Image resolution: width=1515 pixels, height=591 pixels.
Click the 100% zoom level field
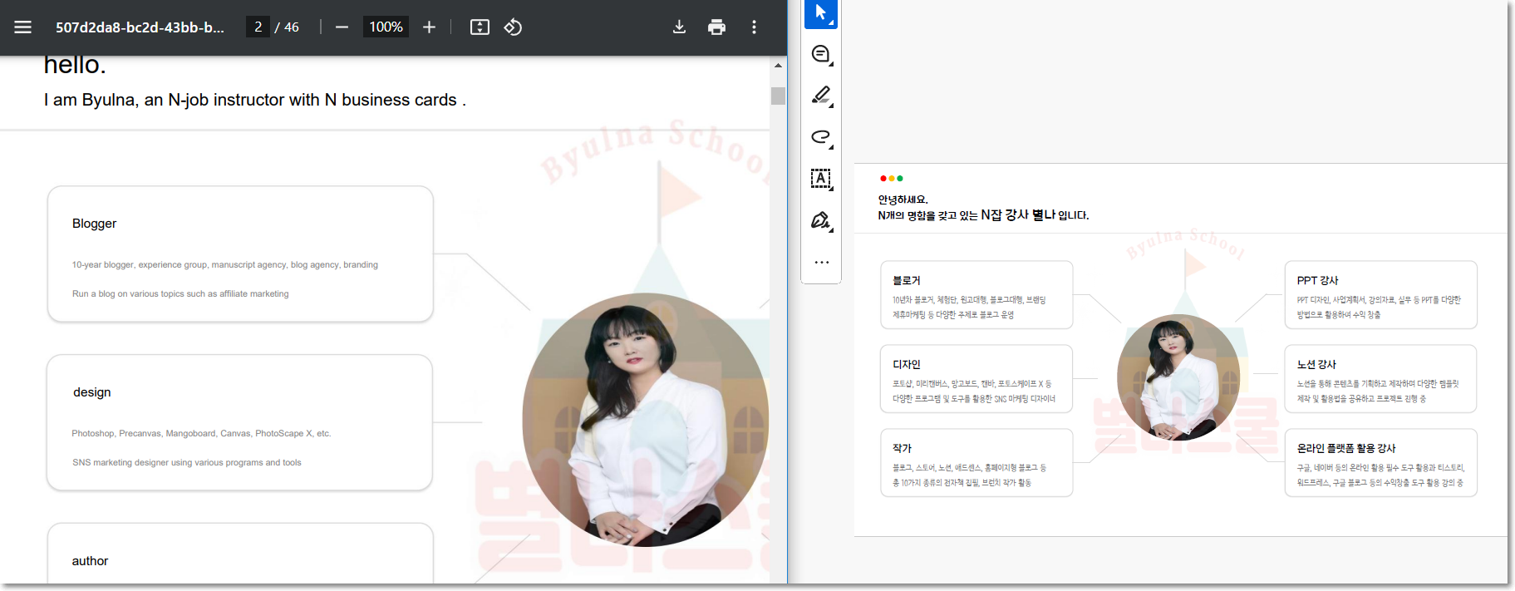click(x=386, y=27)
